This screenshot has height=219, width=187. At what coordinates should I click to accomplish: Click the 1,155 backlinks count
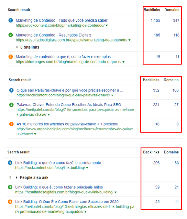pyautogui.click(x=155, y=20)
